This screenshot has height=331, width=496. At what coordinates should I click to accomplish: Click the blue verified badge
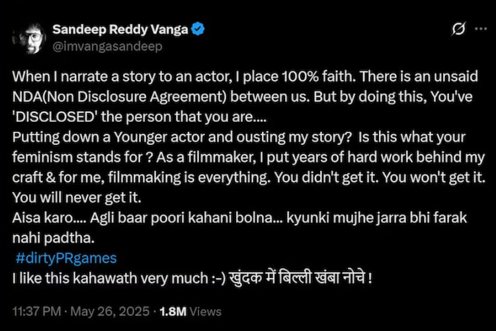tap(196, 30)
